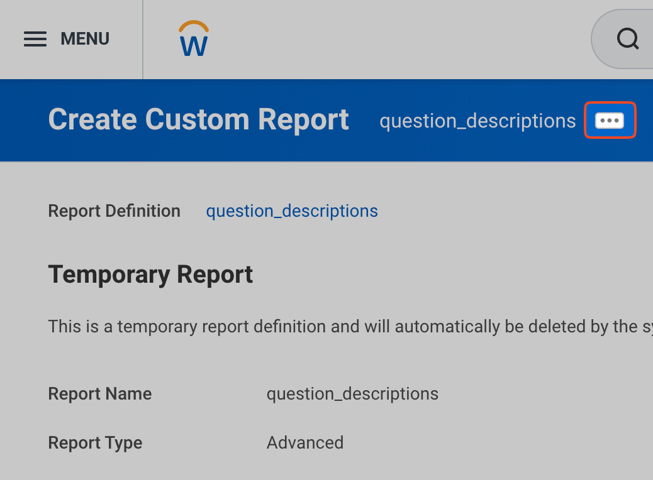Click the orange arc above Workday W
The width and height of the screenshot is (653, 480).
pos(194,25)
